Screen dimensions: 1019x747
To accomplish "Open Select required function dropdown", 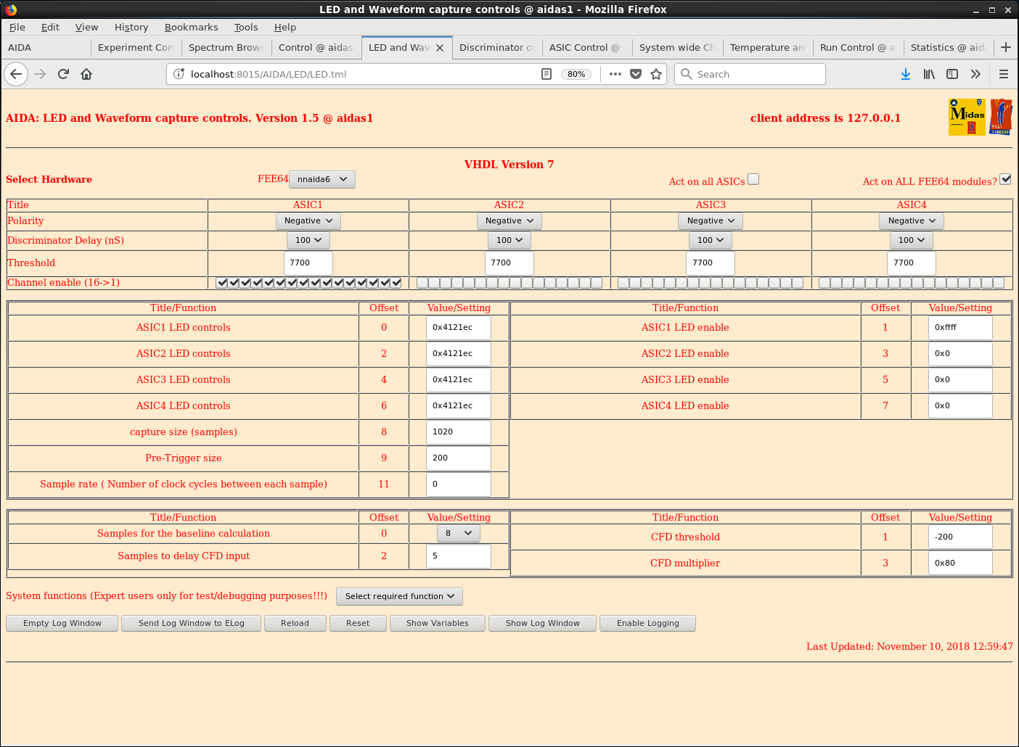I will (399, 596).
